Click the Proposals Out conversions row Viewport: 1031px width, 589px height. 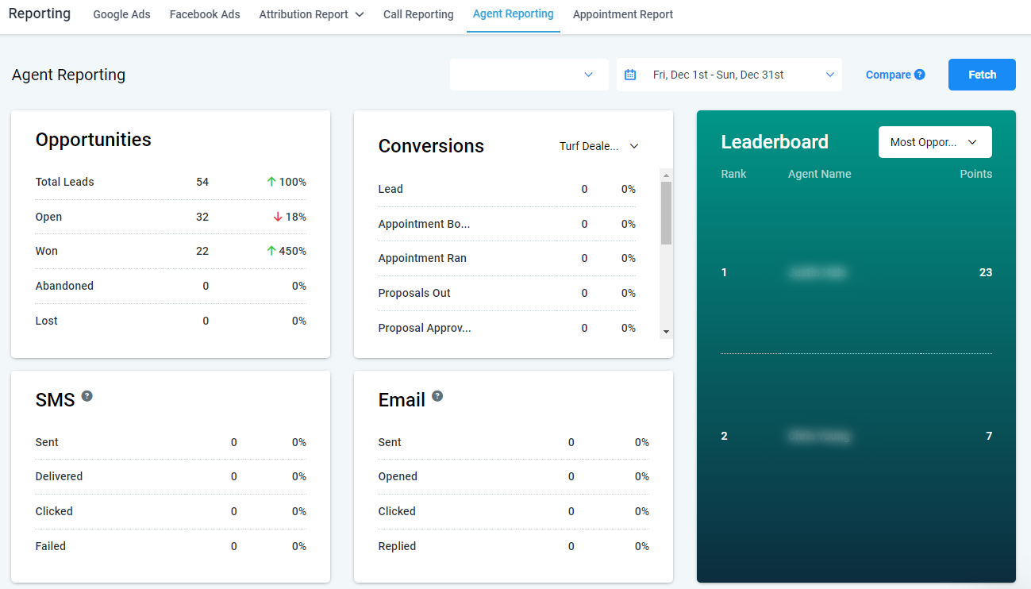pos(507,293)
